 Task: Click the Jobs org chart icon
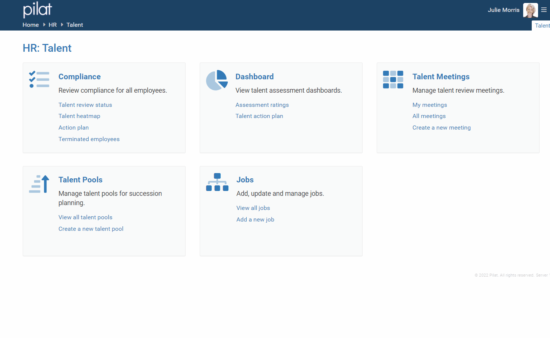217,182
